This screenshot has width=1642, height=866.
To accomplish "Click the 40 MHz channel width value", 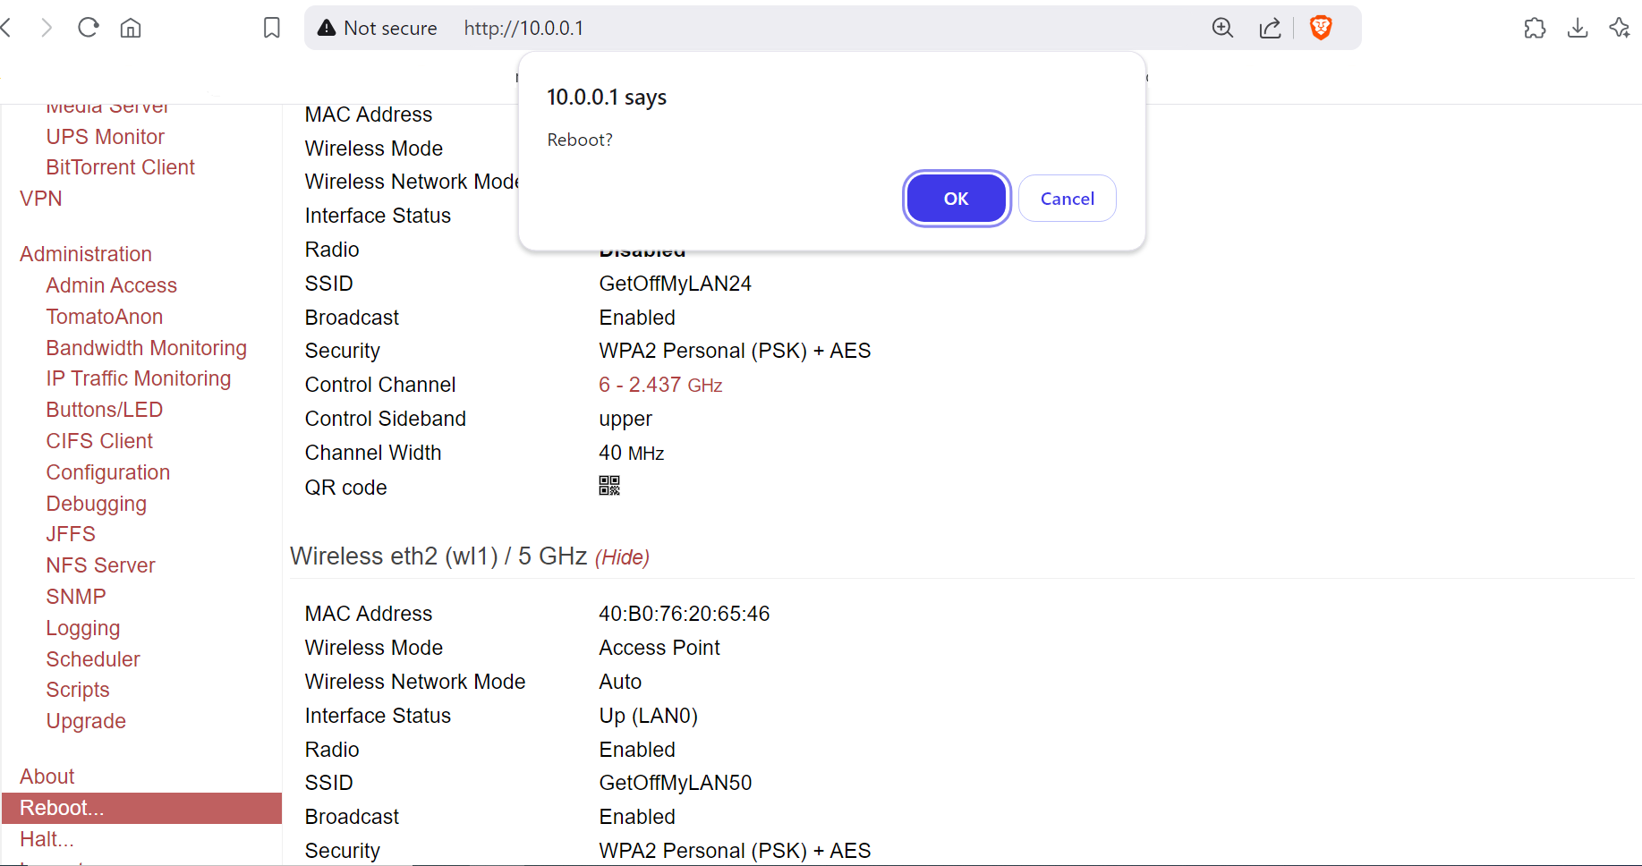I will (x=632, y=453).
